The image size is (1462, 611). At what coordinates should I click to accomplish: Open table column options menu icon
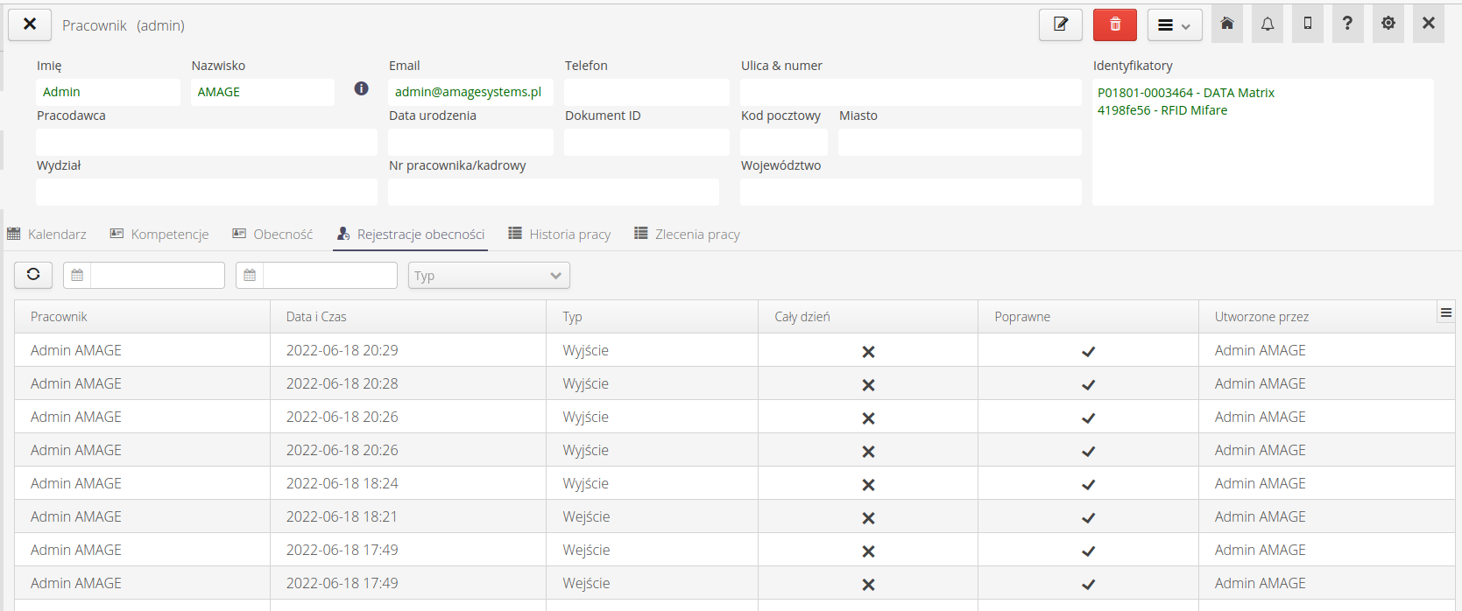[1445, 313]
